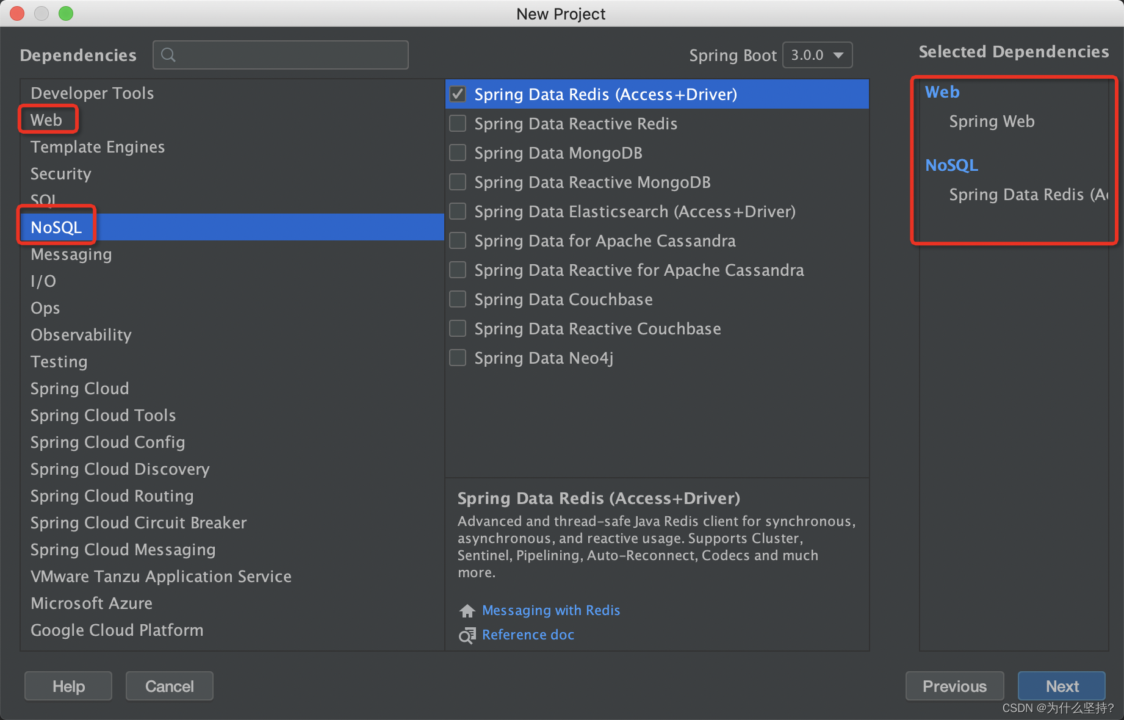Open the Ops category
1124x720 pixels.
coord(232,308)
